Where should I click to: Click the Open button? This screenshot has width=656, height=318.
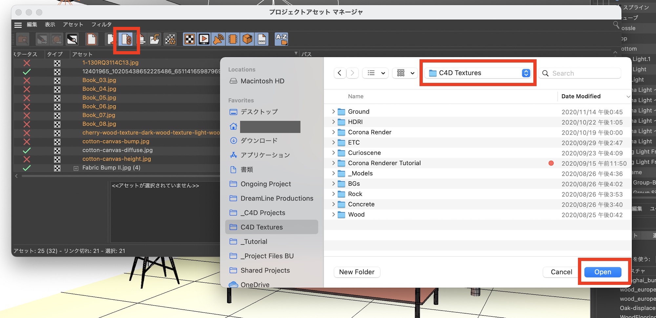click(x=603, y=272)
